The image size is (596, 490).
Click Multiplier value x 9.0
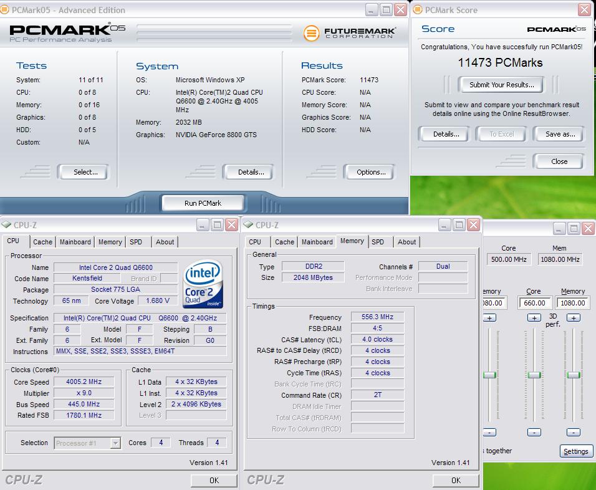pyautogui.click(x=84, y=393)
